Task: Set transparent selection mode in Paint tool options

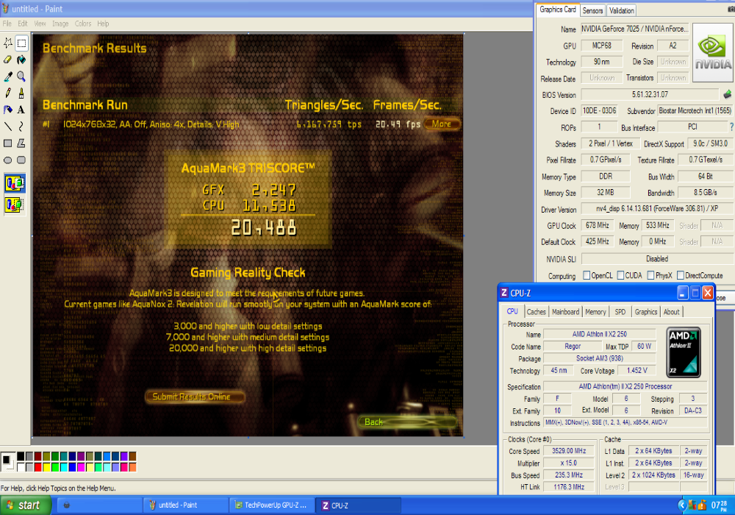Action: coord(15,205)
